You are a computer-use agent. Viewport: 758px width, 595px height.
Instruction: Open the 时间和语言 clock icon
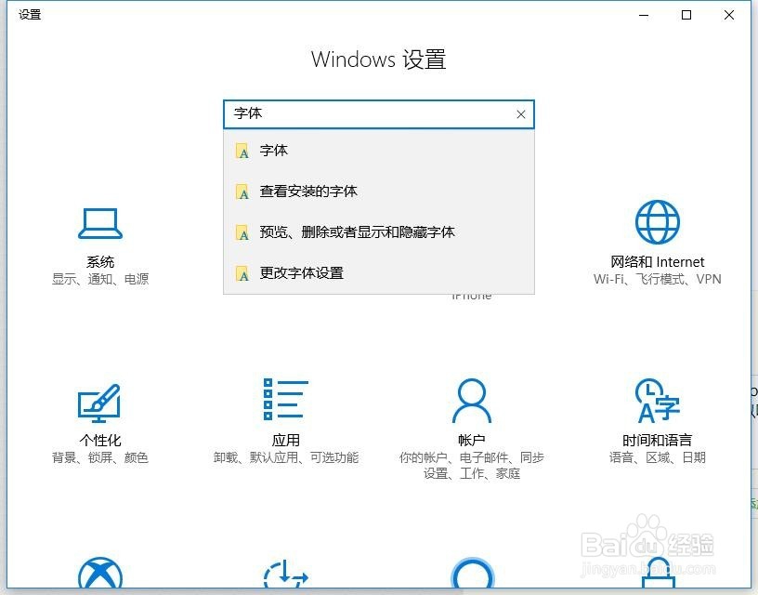[x=658, y=401]
